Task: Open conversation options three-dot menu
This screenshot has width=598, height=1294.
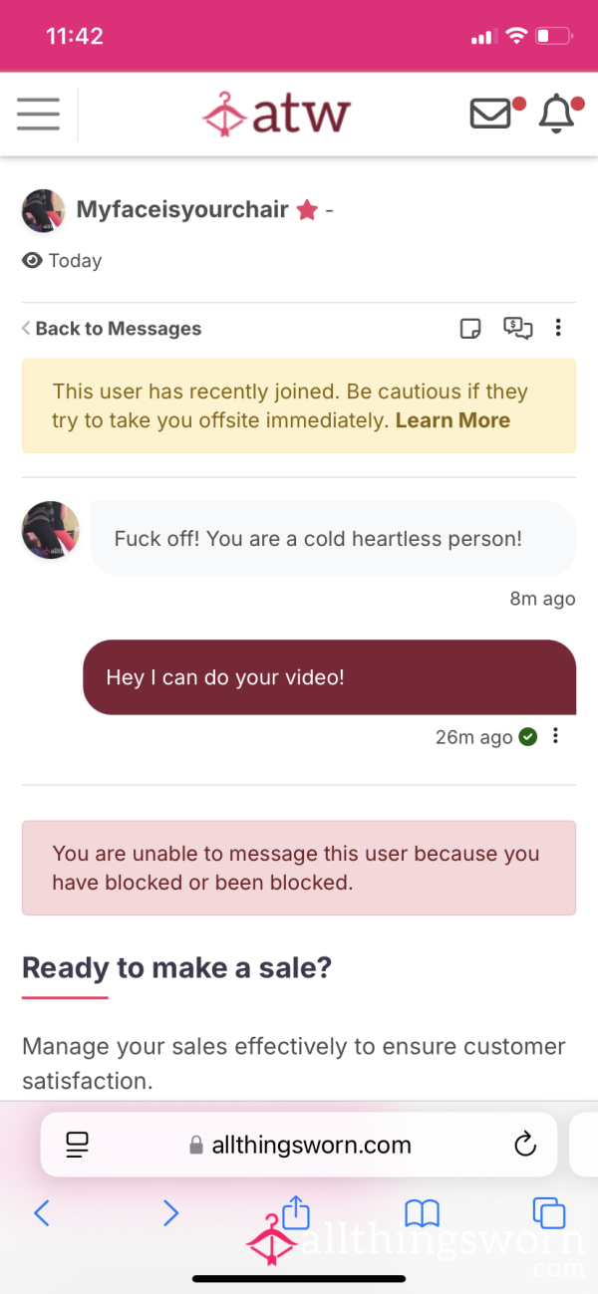Action: [x=558, y=328]
